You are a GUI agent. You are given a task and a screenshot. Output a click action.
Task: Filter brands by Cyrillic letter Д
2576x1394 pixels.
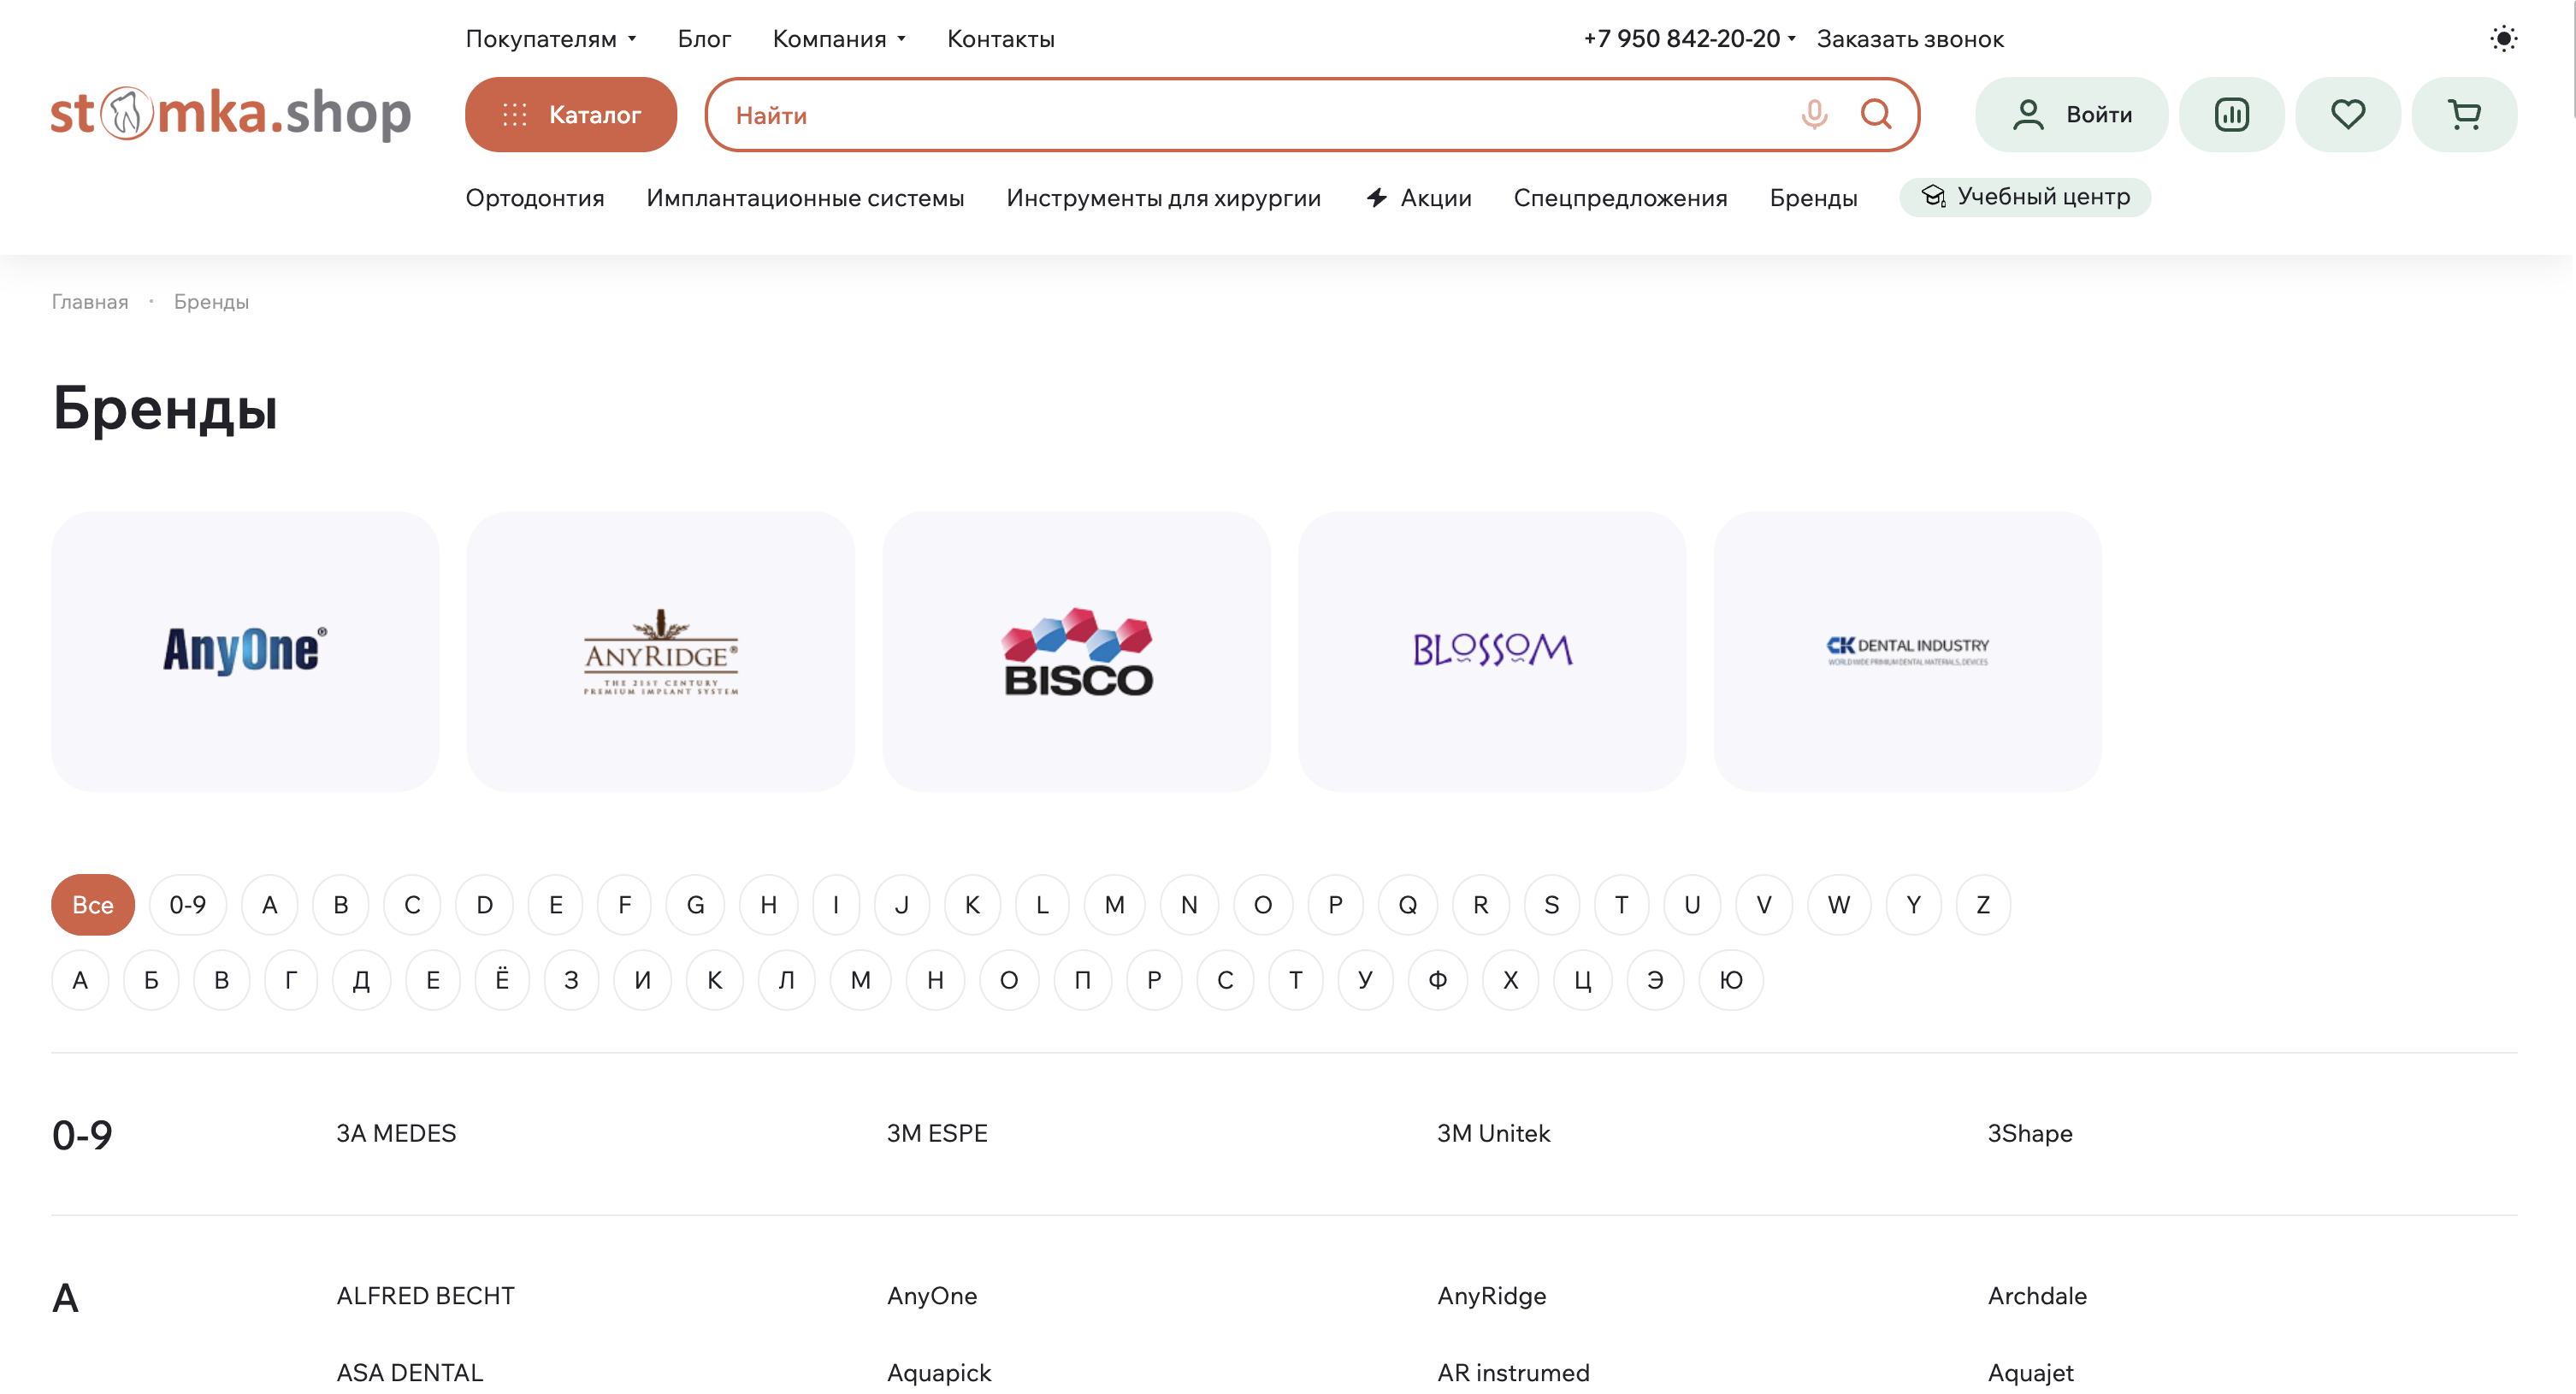pyautogui.click(x=362, y=979)
